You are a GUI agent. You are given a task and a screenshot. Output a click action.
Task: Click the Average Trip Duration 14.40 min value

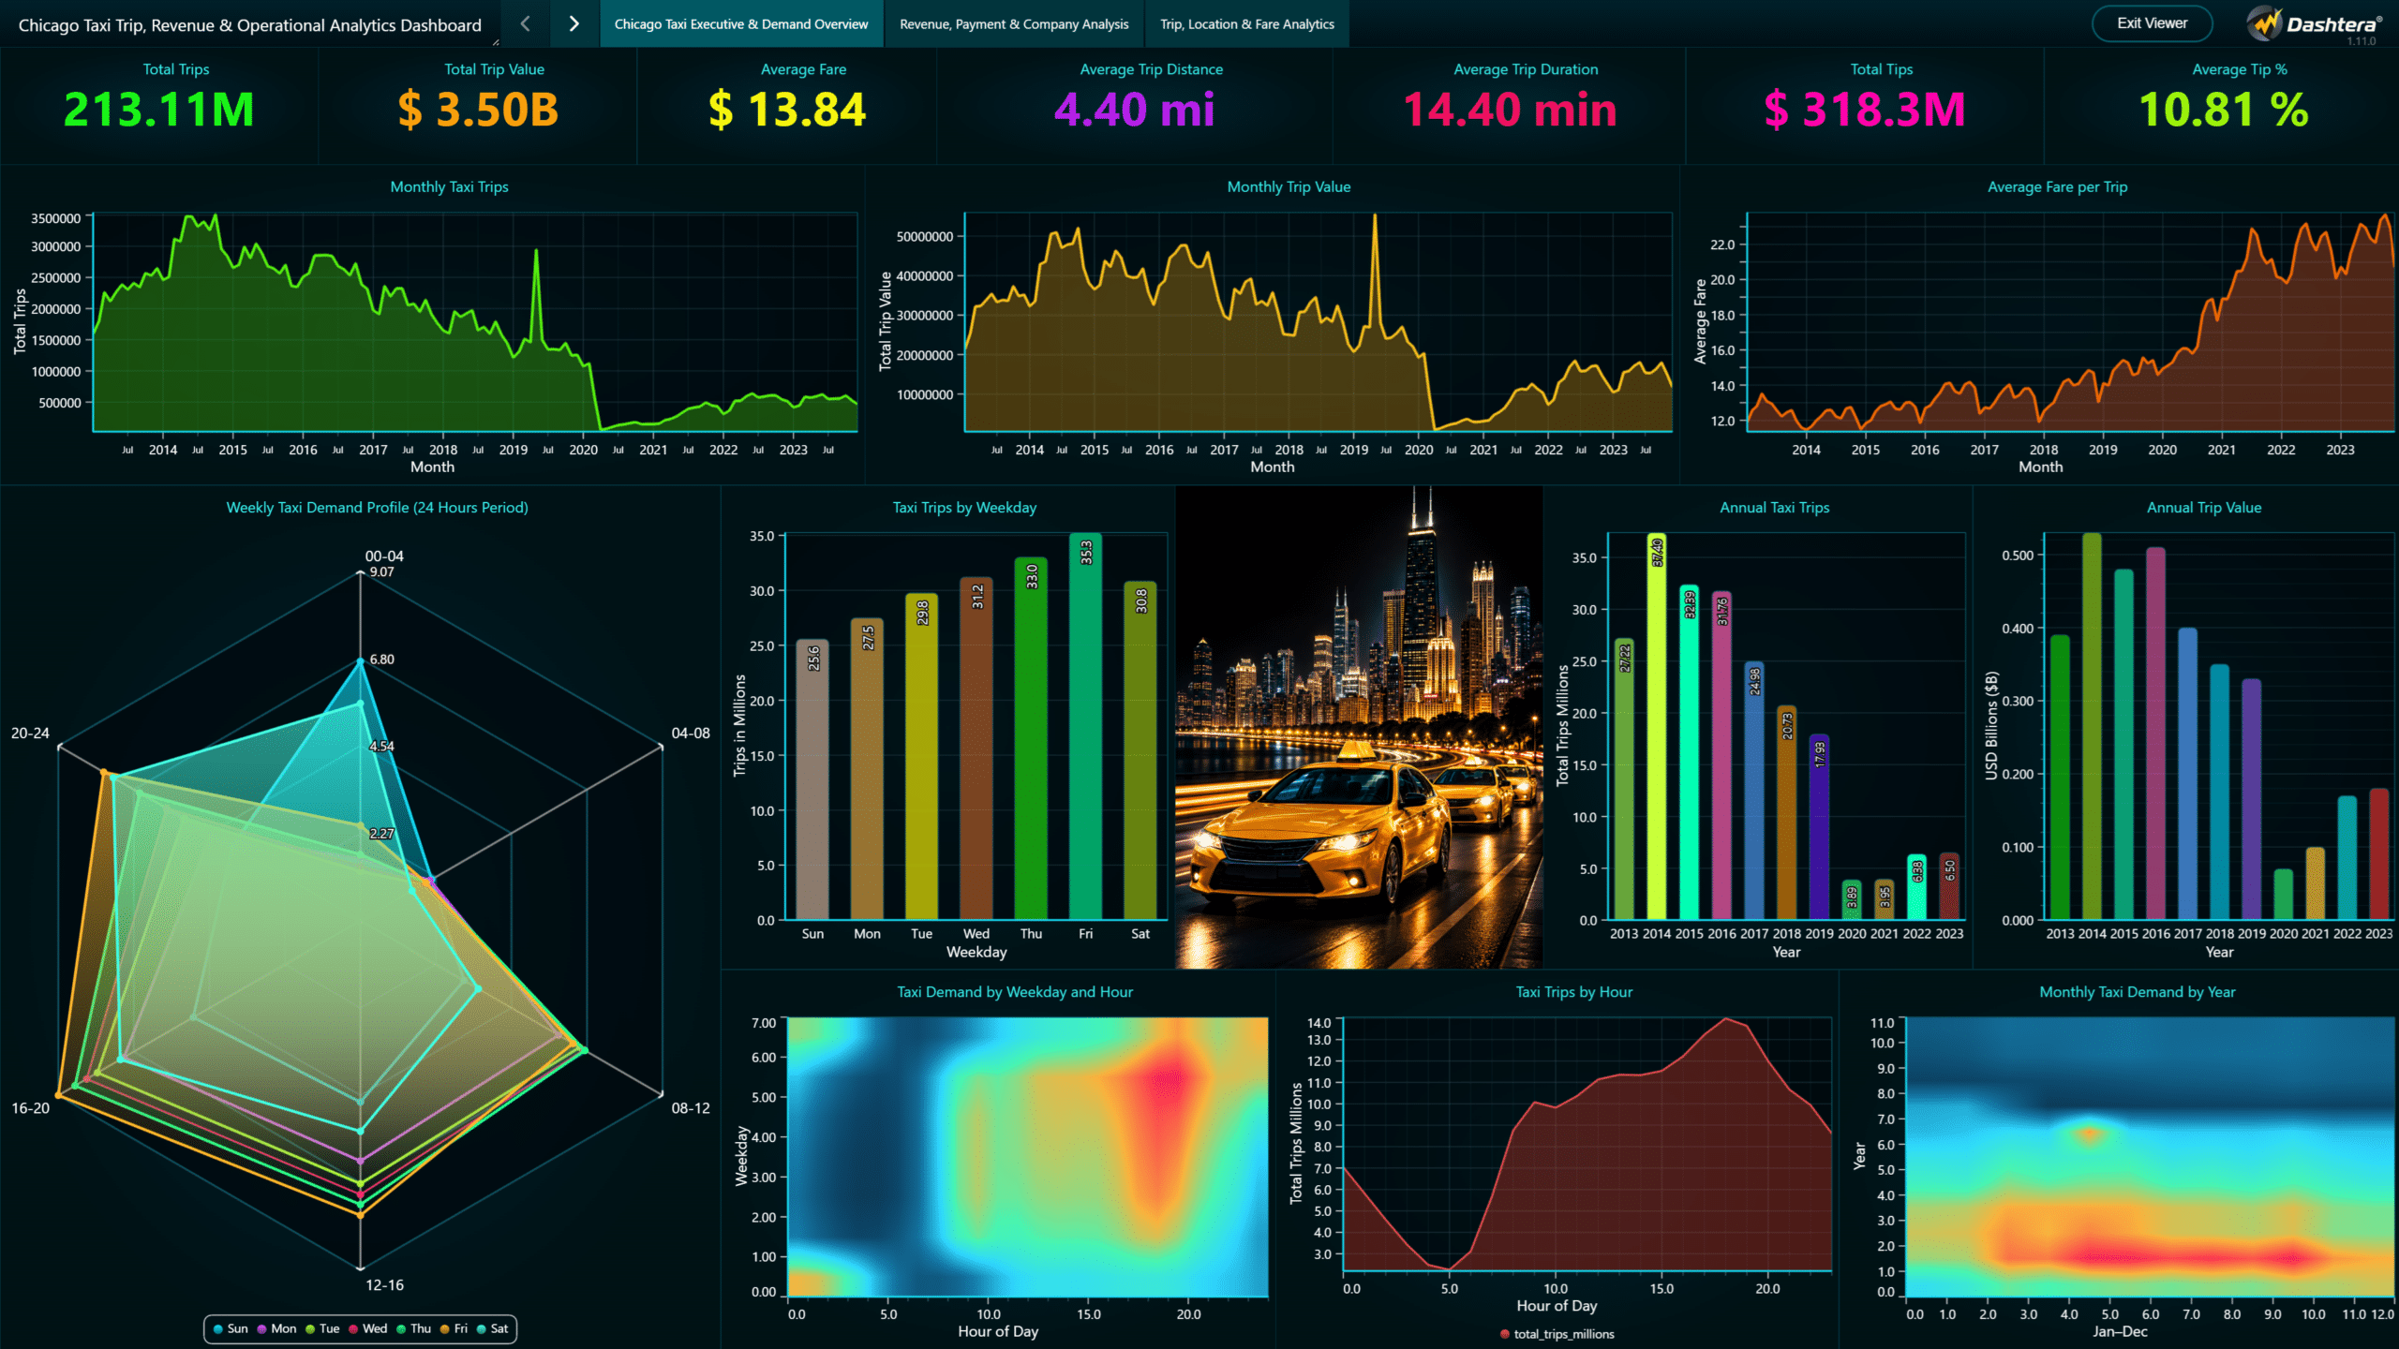pyautogui.click(x=1510, y=110)
